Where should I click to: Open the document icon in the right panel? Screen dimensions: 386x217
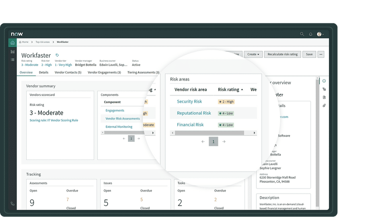tap(324, 97)
